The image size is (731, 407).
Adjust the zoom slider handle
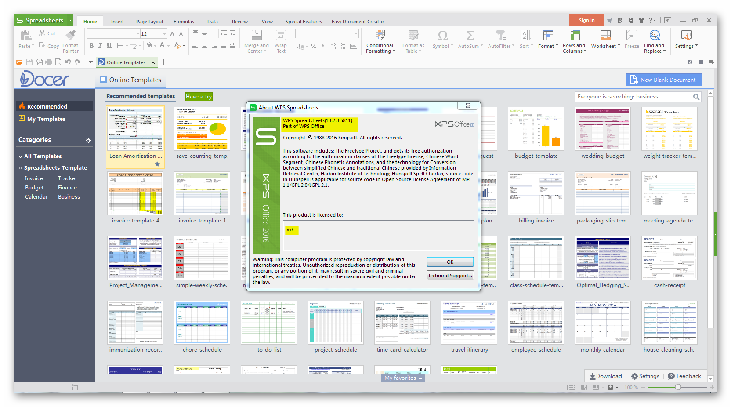tap(678, 387)
